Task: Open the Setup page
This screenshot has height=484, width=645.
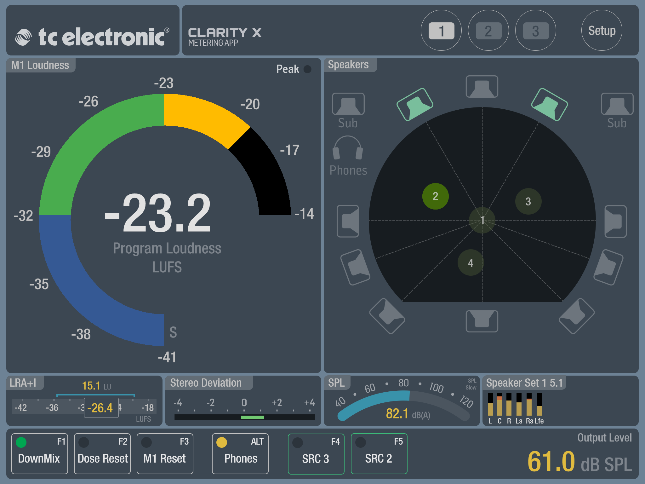Action: [x=602, y=31]
